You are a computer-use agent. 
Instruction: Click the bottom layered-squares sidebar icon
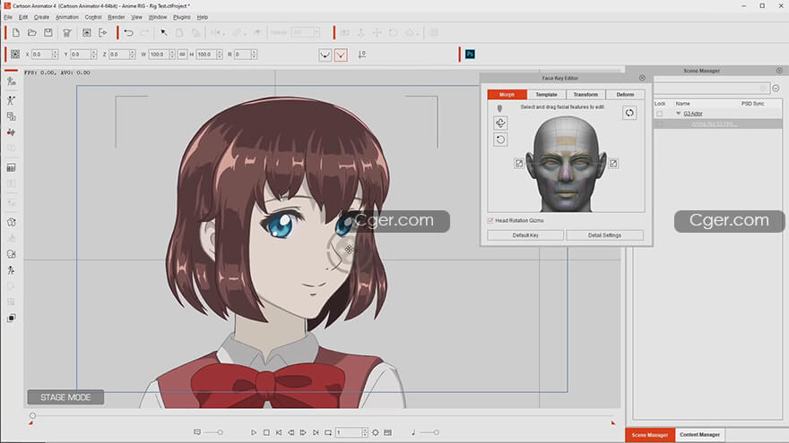coord(11,318)
